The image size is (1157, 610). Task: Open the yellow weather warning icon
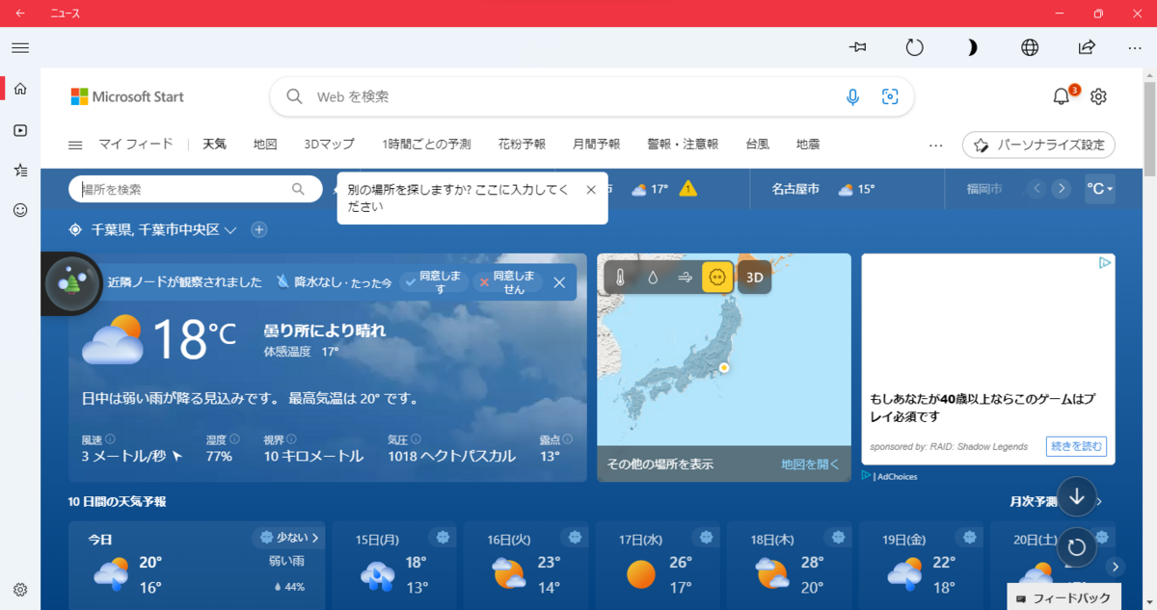click(x=687, y=189)
